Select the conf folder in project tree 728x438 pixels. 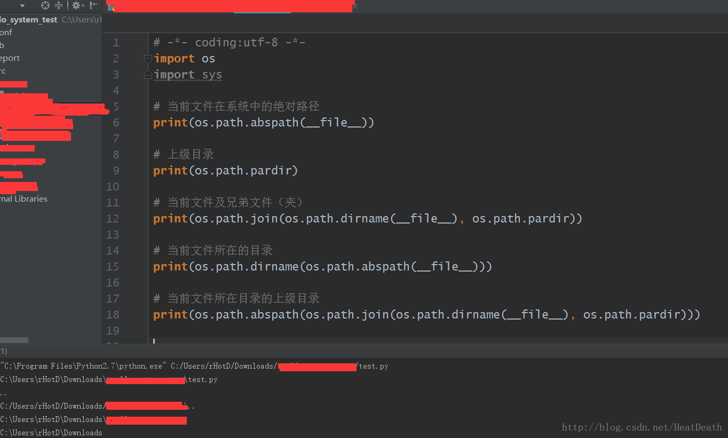tap(6, 33)
